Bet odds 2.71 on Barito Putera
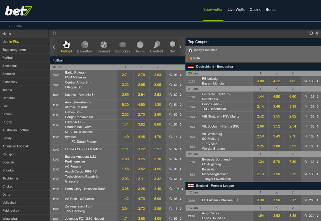321x221 pixels. coord(125,75)
